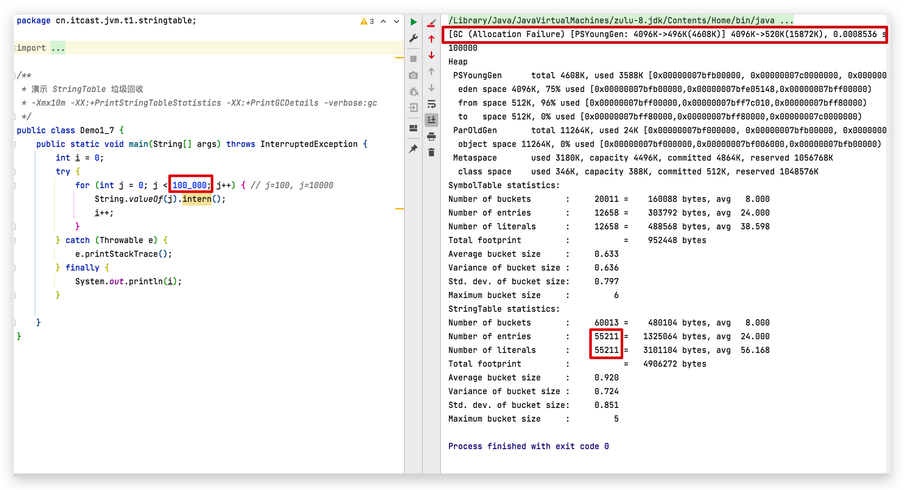The height and width of the screenshot is (490, 904).
Task: Click the orange warning stripe marker near intern line
Action: pyautogui.click(x=399, y=209)
